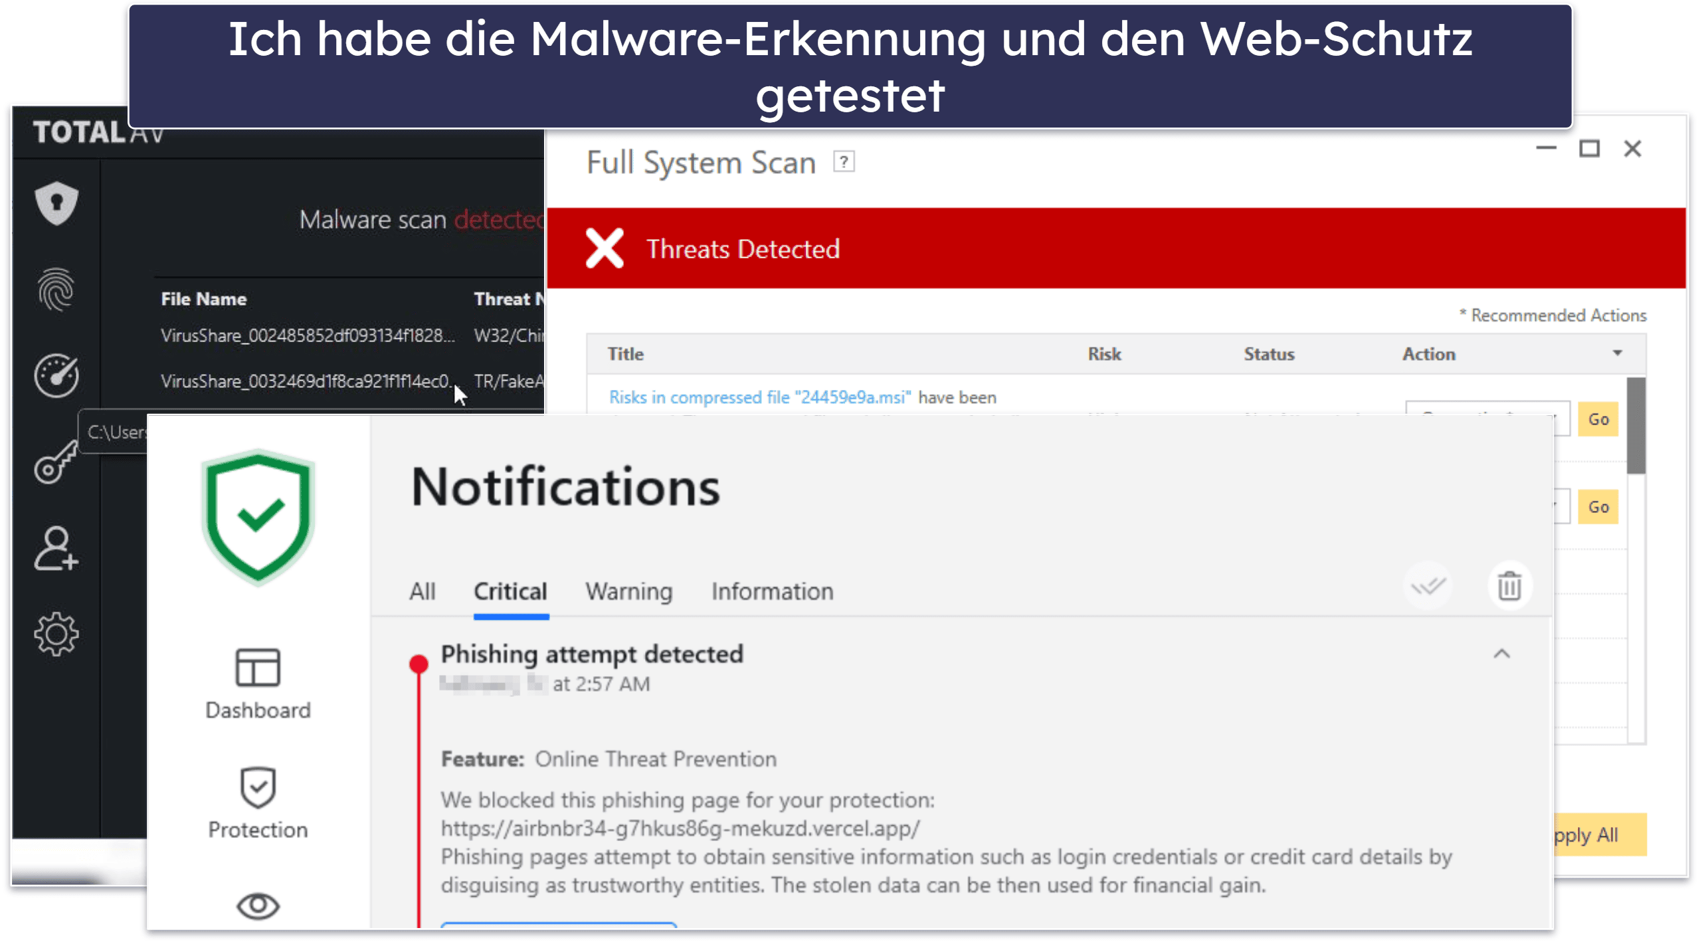Toggle the All notifications filter
The image size is (1700, 942).
point(422,591)
